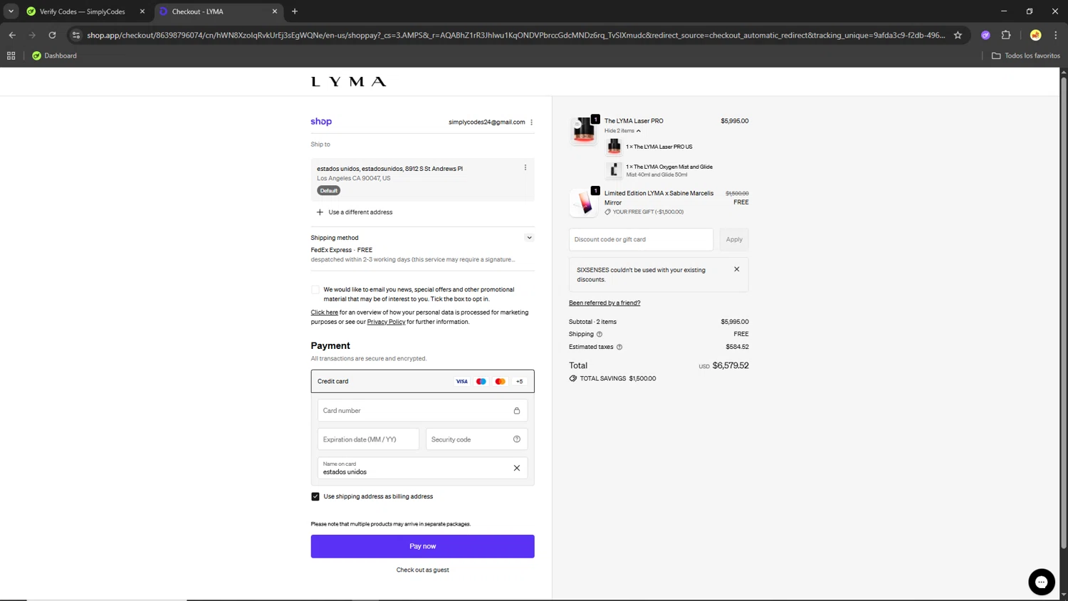Click the purple browser extension icon
Image resolution: width=1068 pixels, height=601 pixels.
point(985,35)
